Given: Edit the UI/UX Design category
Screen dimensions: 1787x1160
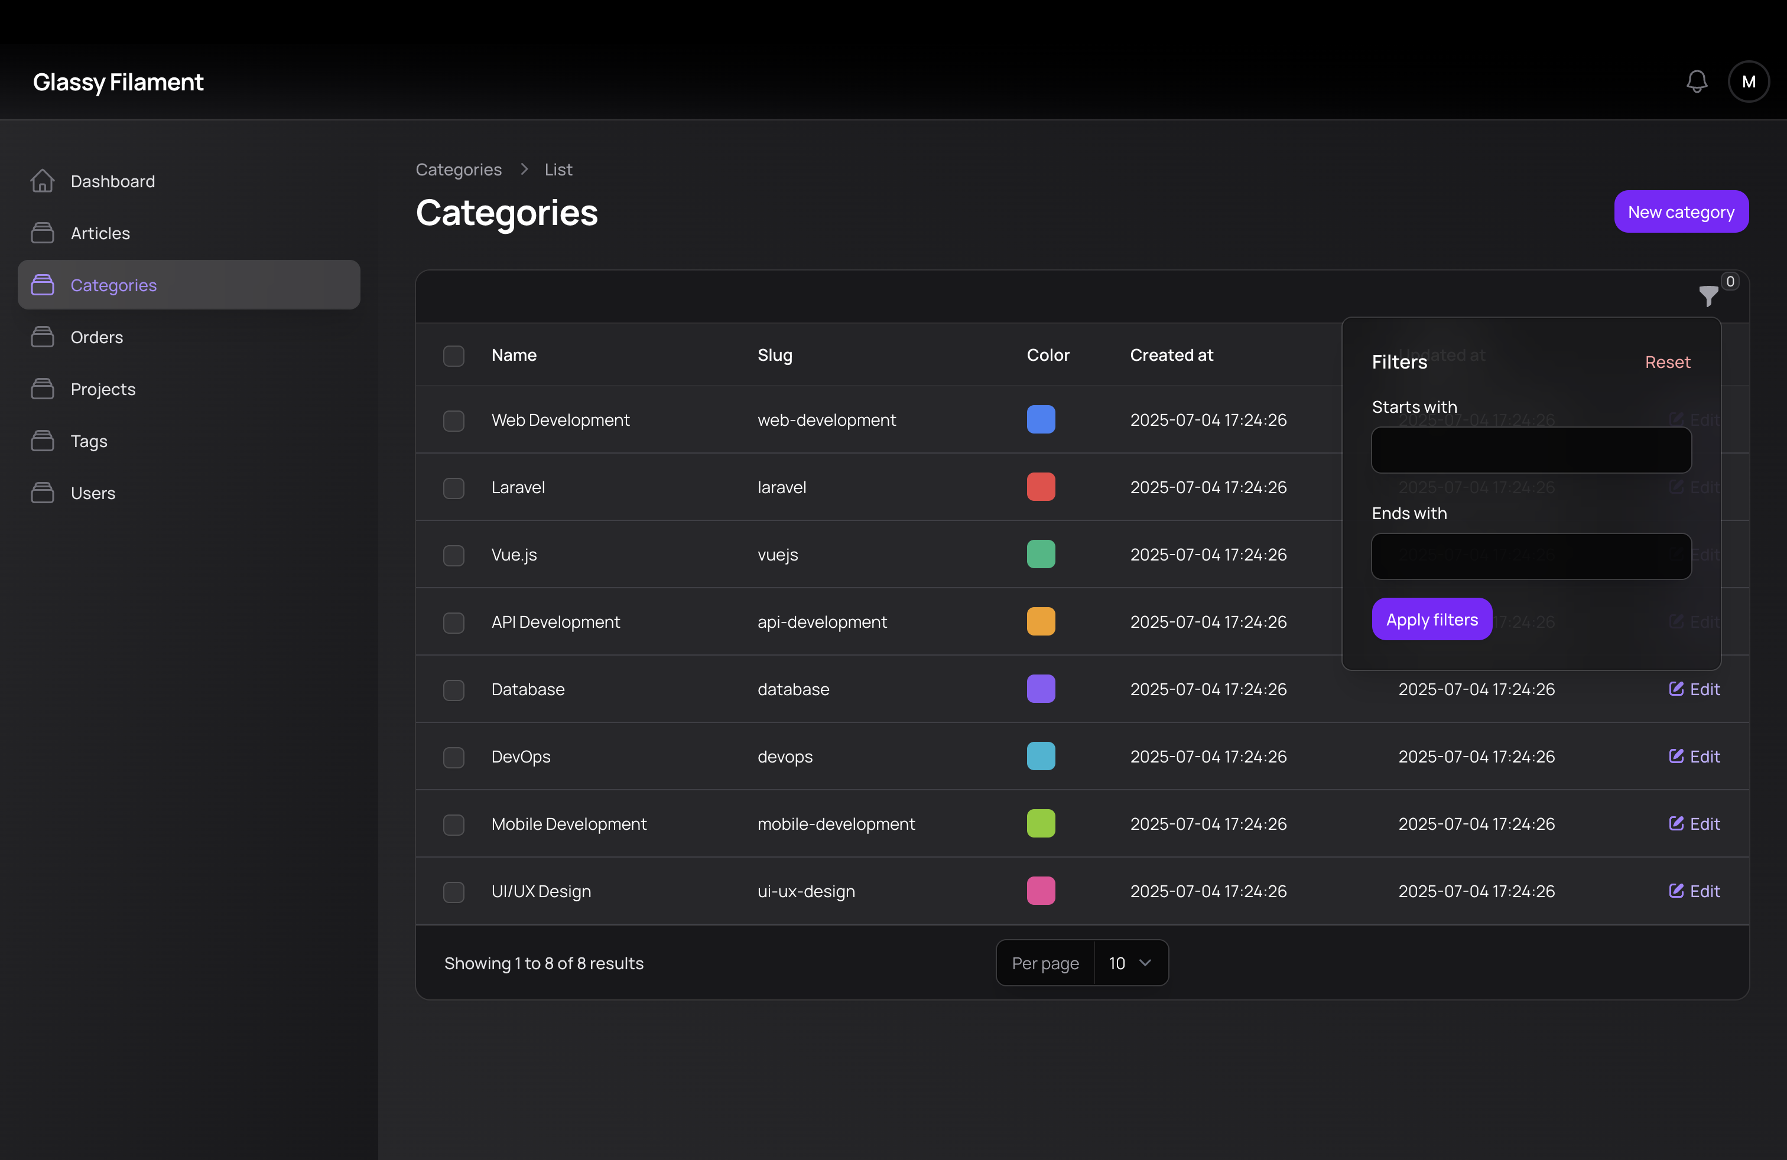Looking at the screenshot, I should (1695, 891).
